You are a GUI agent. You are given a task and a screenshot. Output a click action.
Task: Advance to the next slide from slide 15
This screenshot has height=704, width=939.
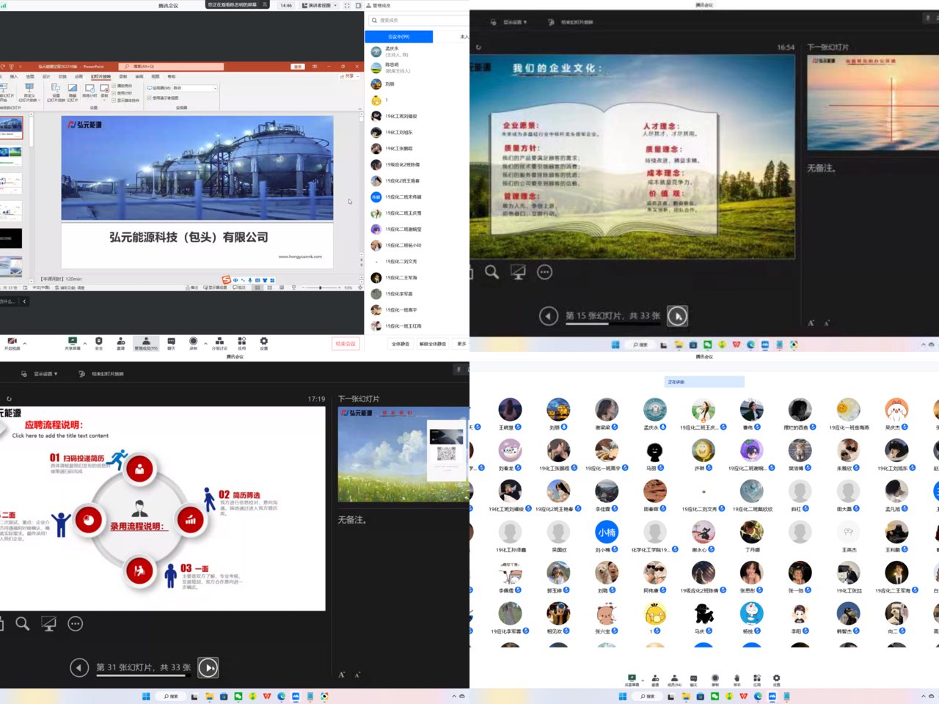677,316
